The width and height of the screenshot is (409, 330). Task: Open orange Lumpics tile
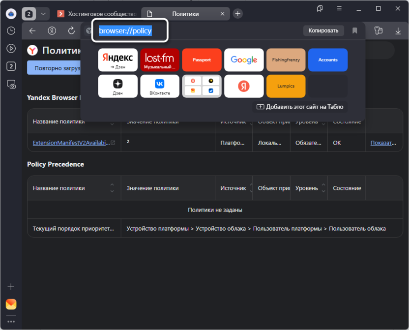[286, 86]
